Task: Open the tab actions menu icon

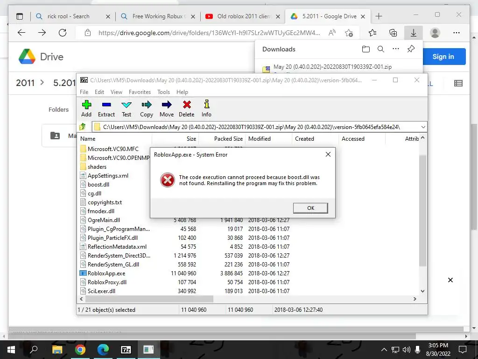Action: click(x=20, y=16)
